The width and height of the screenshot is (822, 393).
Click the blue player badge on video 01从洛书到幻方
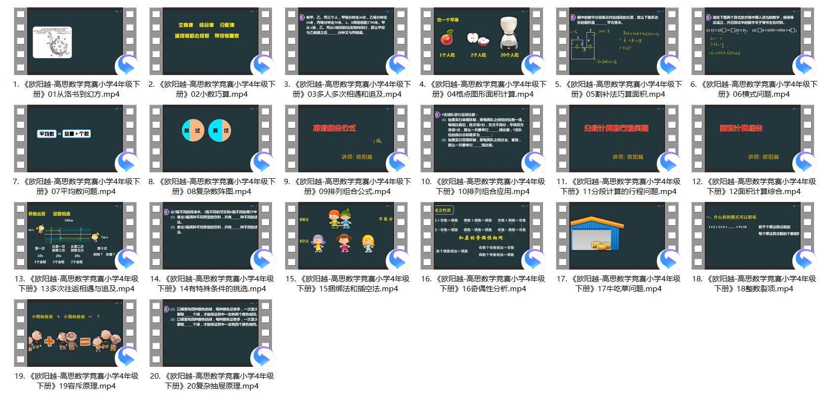(x=127, y=65)
